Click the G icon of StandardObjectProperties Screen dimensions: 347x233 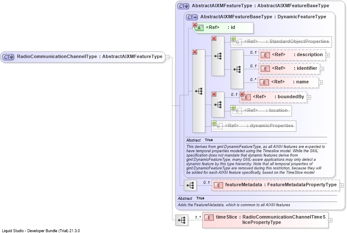click(238, 42)
